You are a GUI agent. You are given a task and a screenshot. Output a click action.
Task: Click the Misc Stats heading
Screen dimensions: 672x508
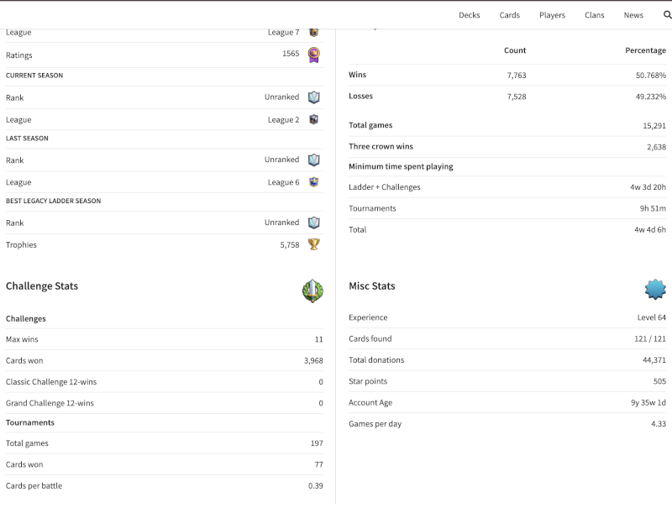coord(372,286)
